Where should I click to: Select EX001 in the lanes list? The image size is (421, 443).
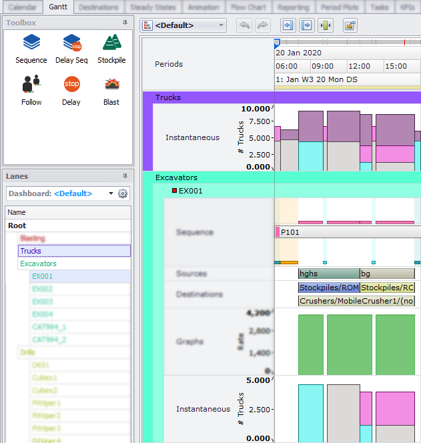click(43, 276)
